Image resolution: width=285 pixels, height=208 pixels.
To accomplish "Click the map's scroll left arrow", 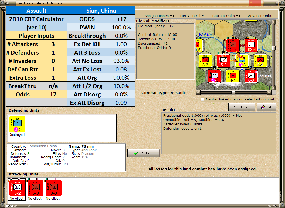I will tap(198, 92).
